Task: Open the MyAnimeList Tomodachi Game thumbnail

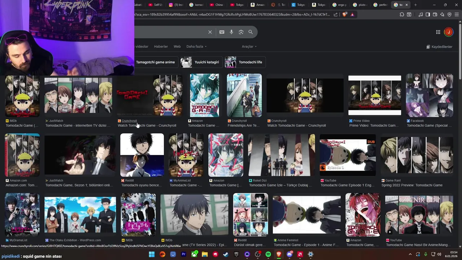Action: [186, 155]
